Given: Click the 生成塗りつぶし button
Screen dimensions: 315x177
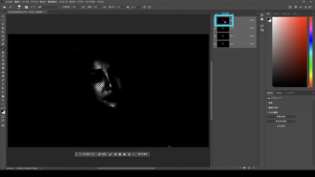Looking at the screenshot, I should point(87,154).
